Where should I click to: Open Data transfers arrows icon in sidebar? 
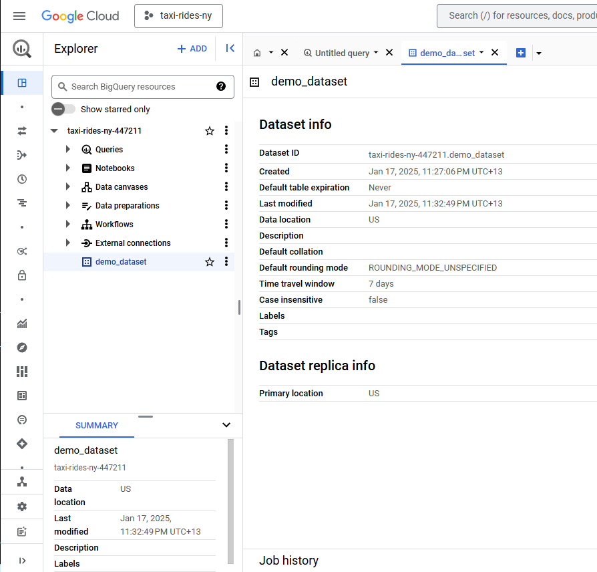tap(22, 131)
